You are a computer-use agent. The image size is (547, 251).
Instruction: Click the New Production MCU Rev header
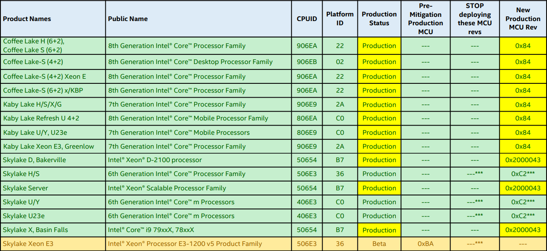(523, 19)
